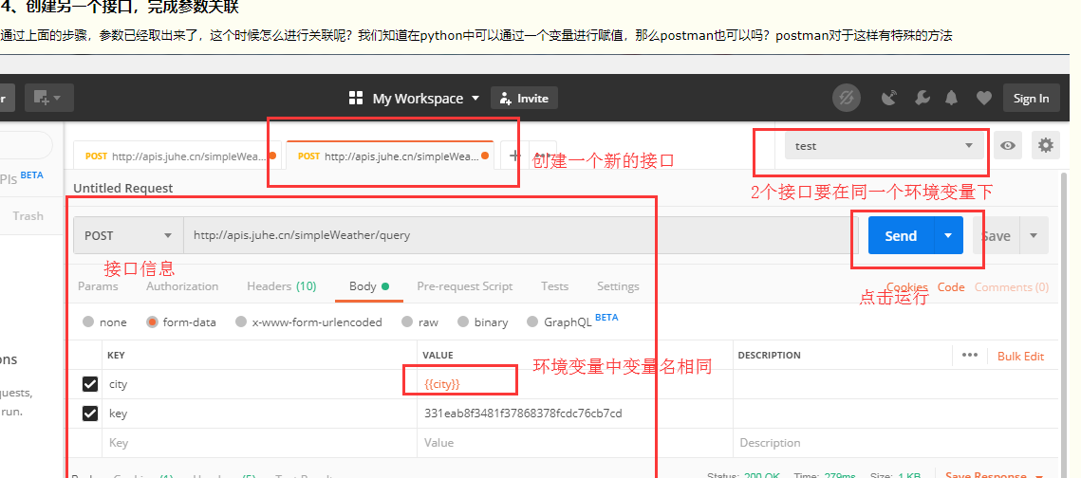Screen dimensions: 1081x478
Task: Click the heart icon in header
Action: coord(984,99)
